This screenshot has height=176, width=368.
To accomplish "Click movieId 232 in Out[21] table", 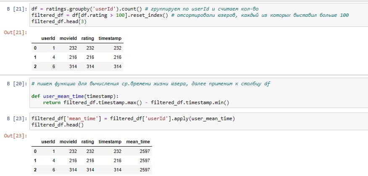I will pyautogui.click(x=73, y=48).
